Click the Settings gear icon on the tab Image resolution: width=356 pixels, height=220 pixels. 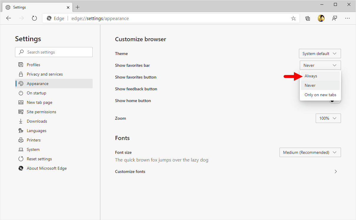coord(8,7)
